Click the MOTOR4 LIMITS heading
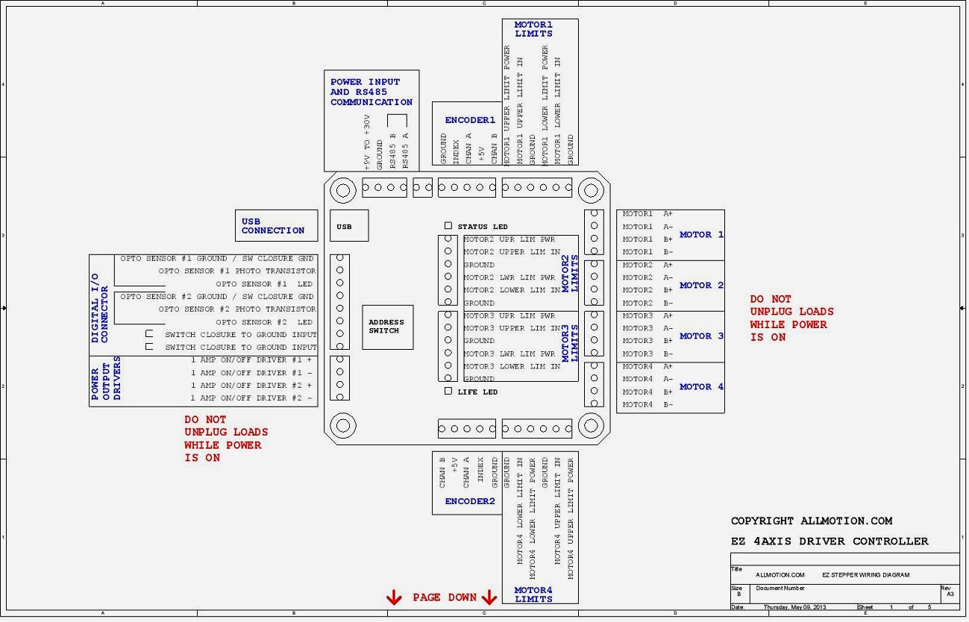The image size is (969, 622). [533, 594]
